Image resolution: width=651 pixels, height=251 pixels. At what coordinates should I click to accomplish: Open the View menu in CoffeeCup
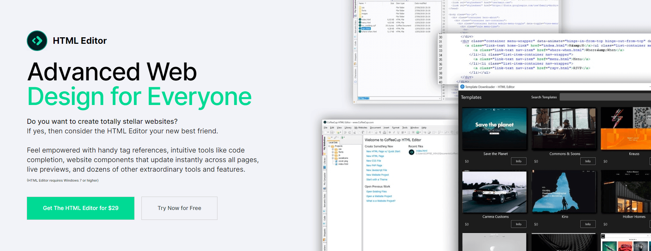pos(339,128)
